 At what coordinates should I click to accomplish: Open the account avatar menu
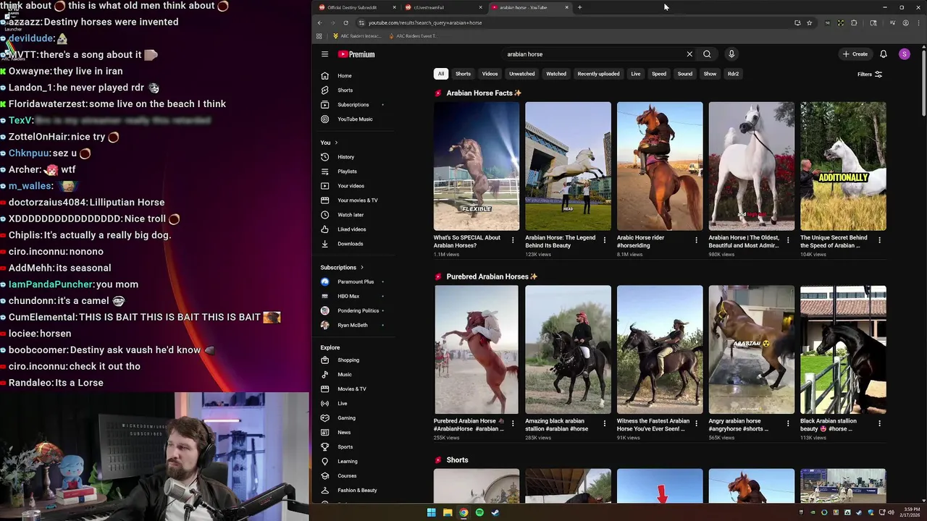coord(905,54)
